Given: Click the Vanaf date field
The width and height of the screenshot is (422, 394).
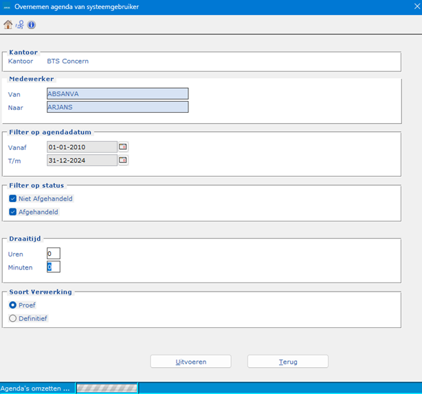Looking at the screenshot, I should [81, 146].
